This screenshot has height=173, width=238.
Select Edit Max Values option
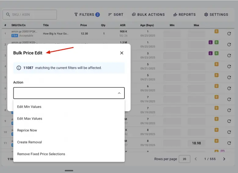point(30,118)
